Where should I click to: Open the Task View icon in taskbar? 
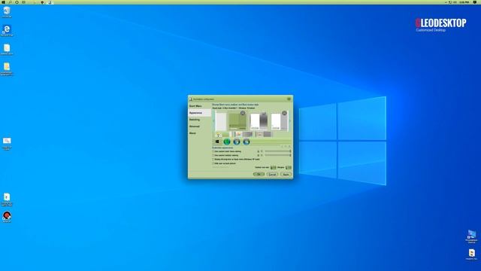23,2
